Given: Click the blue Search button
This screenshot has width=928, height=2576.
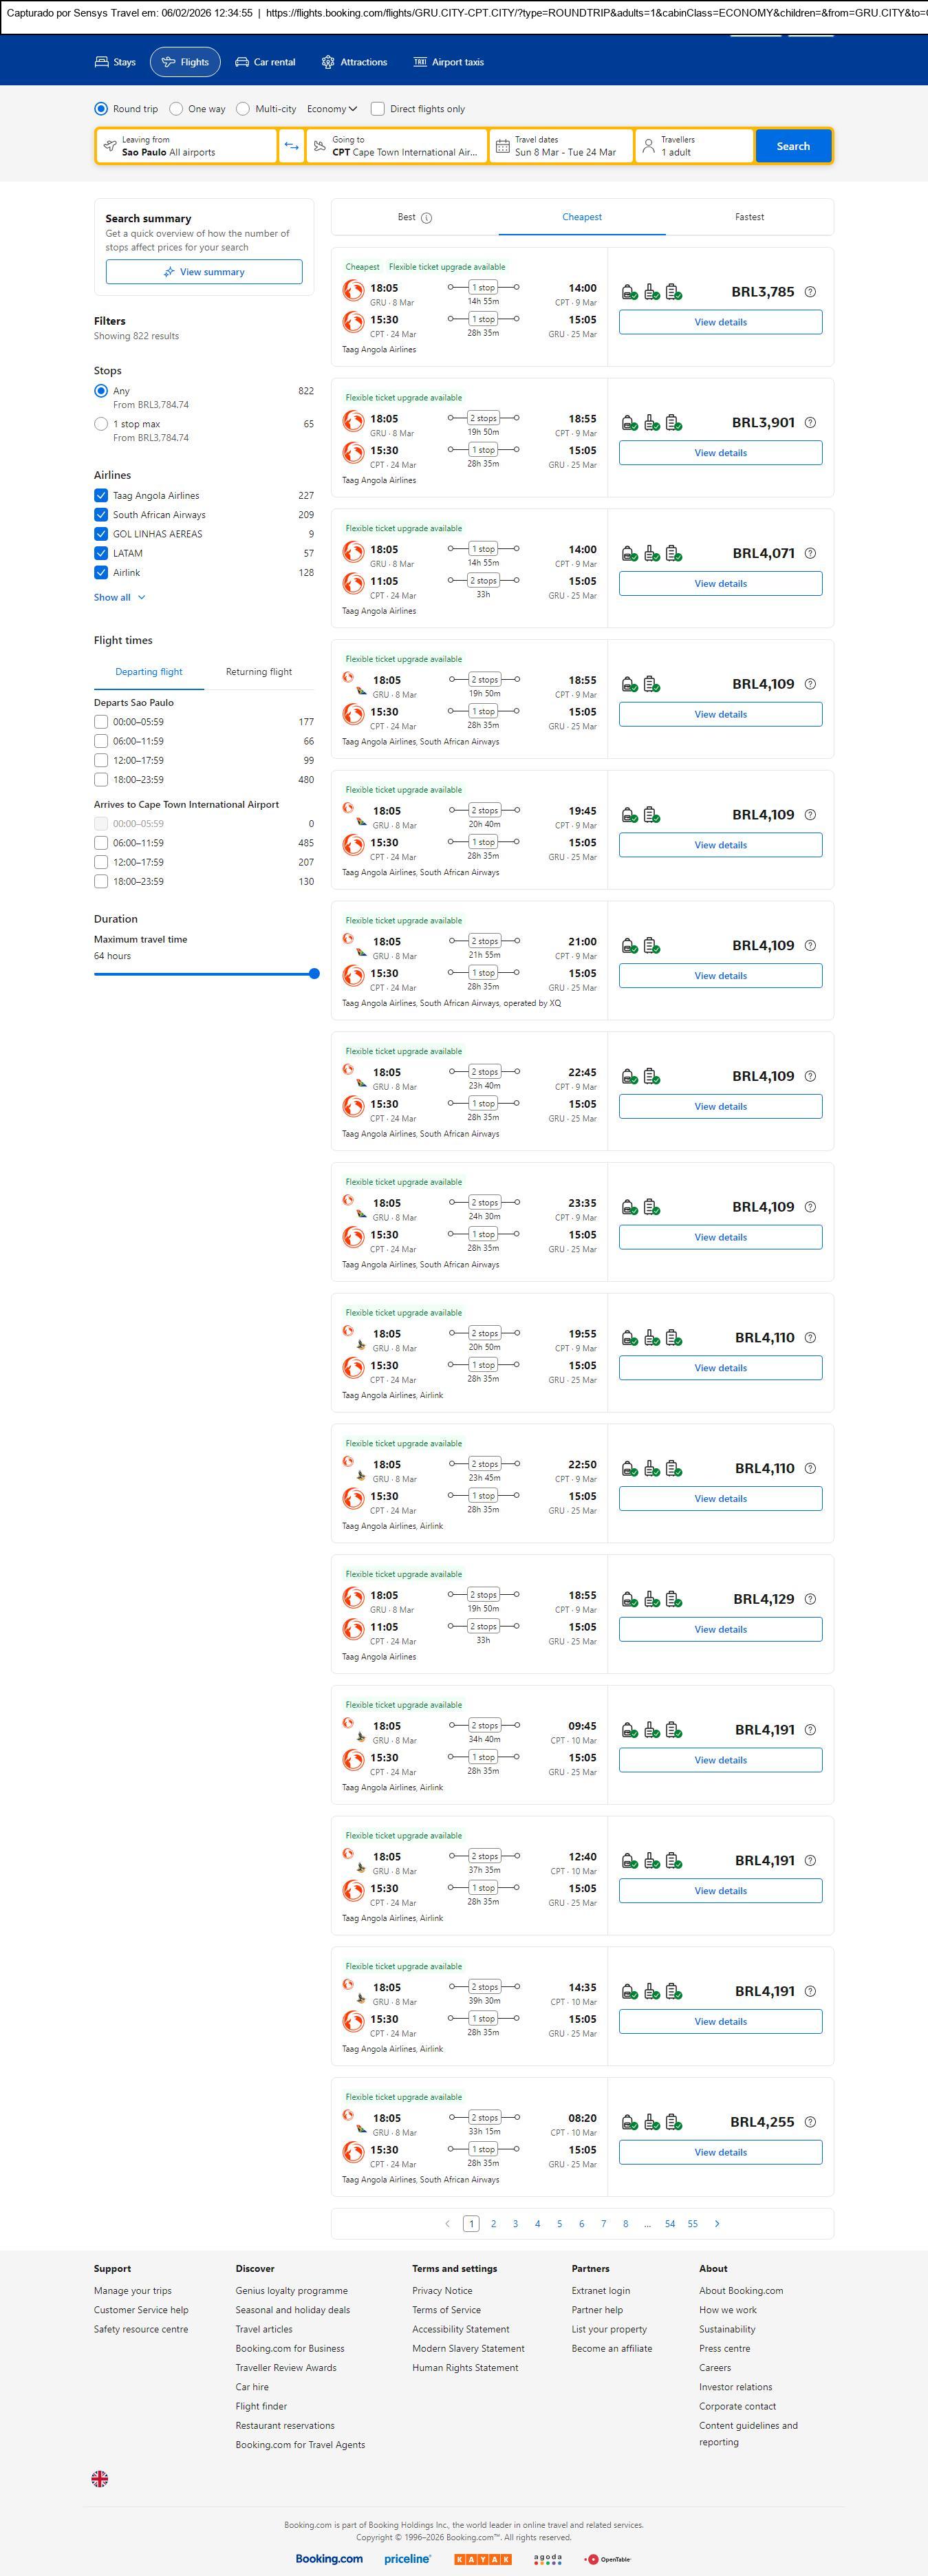Looking at the screenshot, I should (x=793, y=146).
